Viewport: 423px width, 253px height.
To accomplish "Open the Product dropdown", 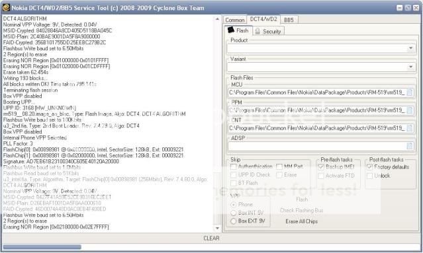I will tap(410, 48).
